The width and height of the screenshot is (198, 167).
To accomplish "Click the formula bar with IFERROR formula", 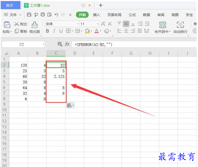I will pyautogui.click(x=134, y=44).
